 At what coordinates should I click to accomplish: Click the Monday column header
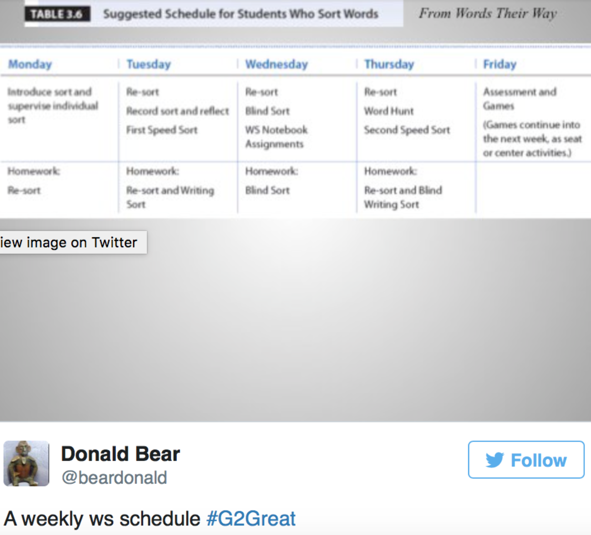[30, 64]
